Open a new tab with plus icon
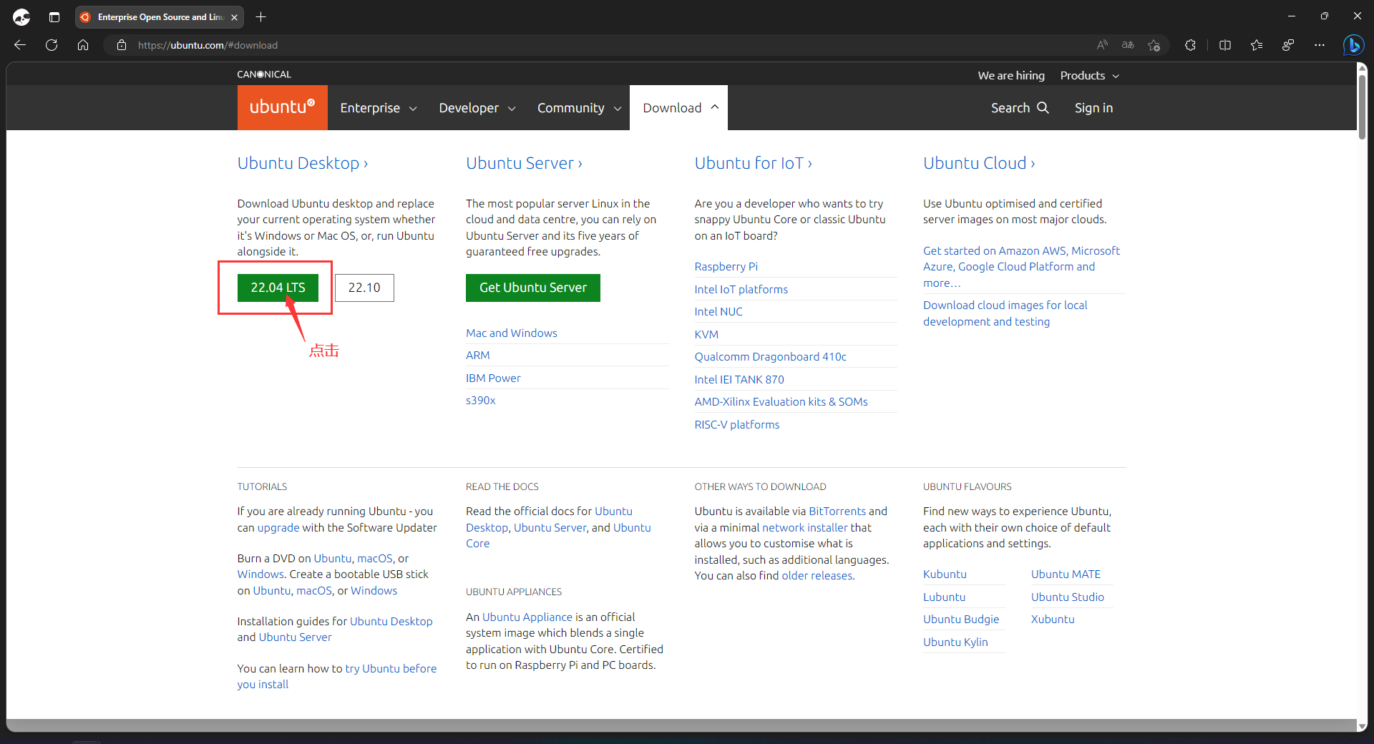 [260, 16]
